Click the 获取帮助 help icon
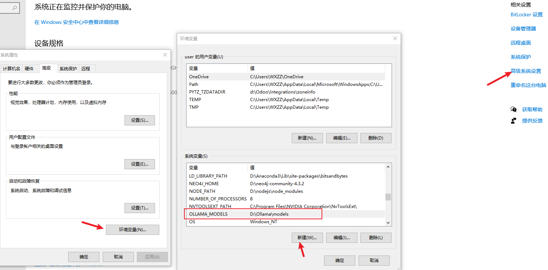This screenshot has height=270, width=548. click(x=514, y=109)
